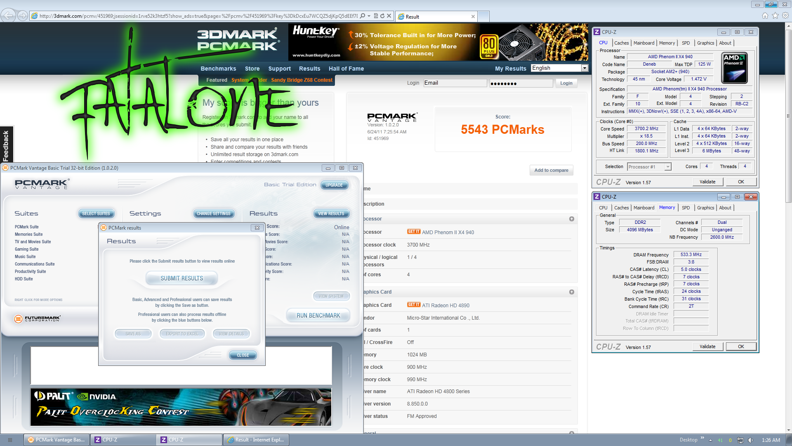This screenshot has height=446, width=792.
Task: Go back using the browser back arrow
Action: click(8, 16)
